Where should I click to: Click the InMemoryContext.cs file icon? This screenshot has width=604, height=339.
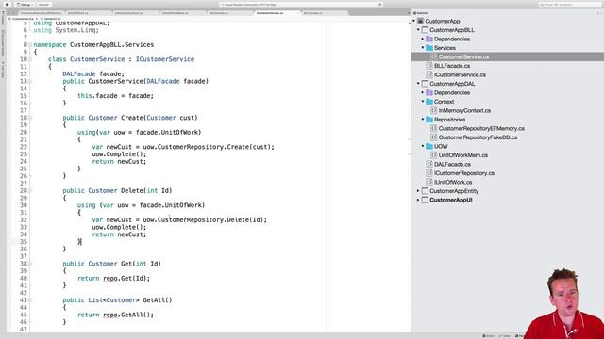(x=434, y=110)
